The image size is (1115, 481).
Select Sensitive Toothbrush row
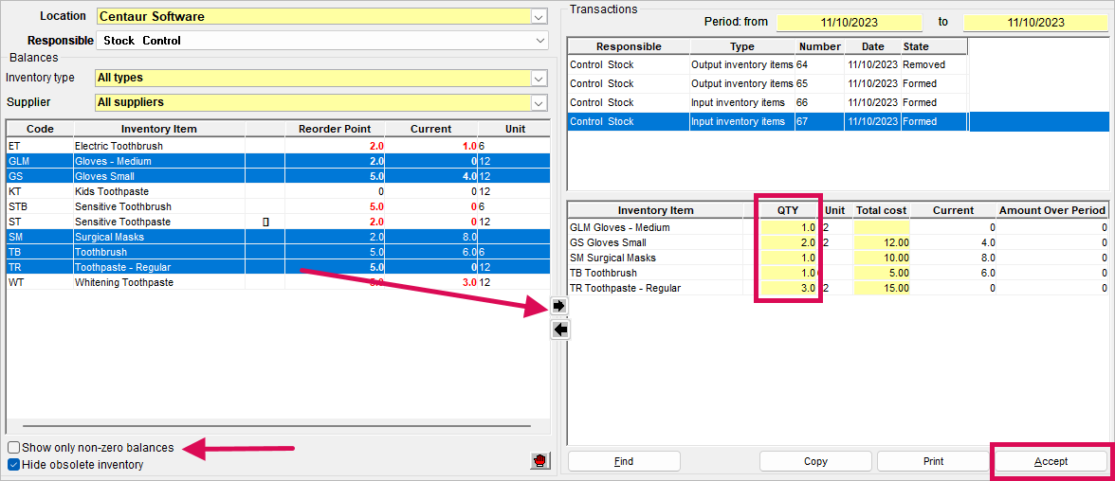(x=278, y=206)
